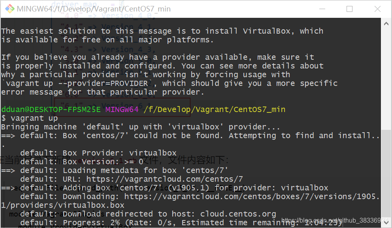This screenshot has width=392, height=228.
Task: Minimize the MINGW64 terminal window
Action: (322, 9)
